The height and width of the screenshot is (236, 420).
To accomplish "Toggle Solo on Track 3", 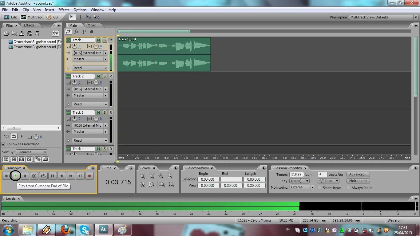I will (x=105, y=112).
